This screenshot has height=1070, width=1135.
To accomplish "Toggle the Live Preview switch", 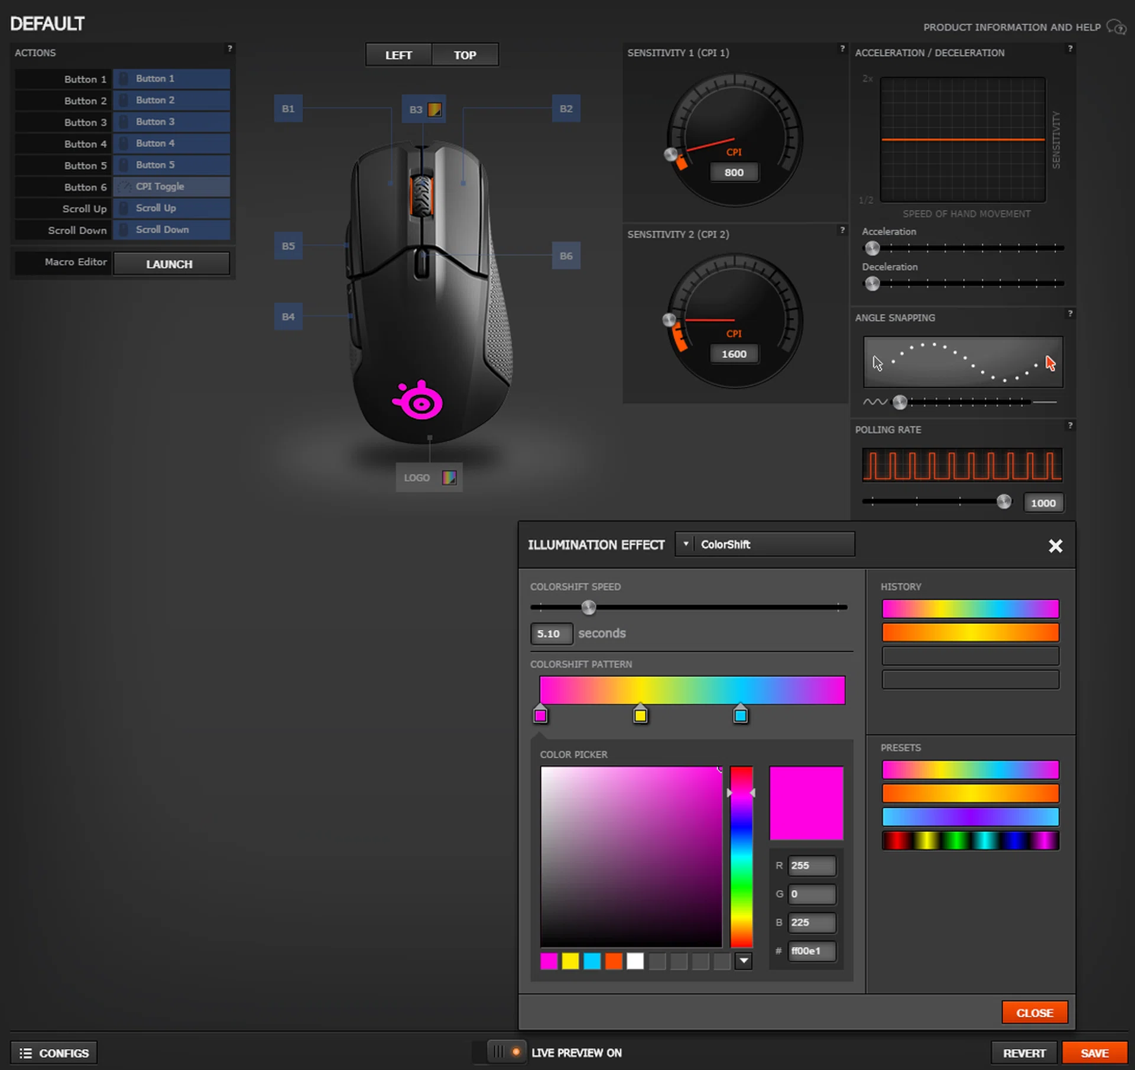I will (x=507, y=1052).
